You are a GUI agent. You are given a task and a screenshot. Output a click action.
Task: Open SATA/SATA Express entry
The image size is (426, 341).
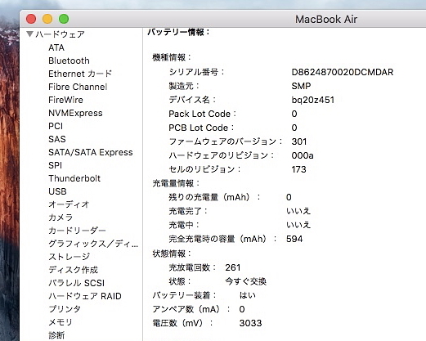click(91, 152)
